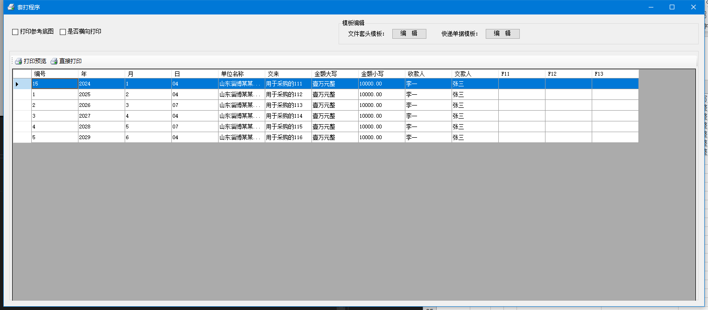Image resolution: width=708 pixels, height=310 pixels.
Task: Click the 日 column header
Action: tap(195, 74)
